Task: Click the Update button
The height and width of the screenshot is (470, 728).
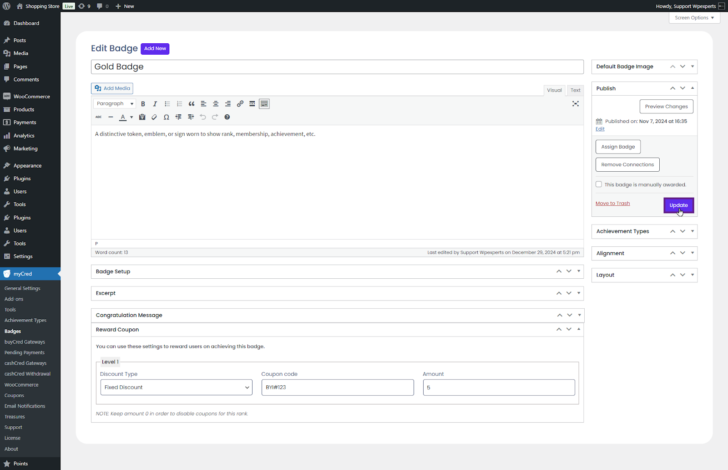Action: point(678,205)
